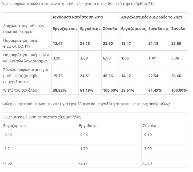Click the 38,82% percentage cell
The width and height of the screenshot is (193, 172).
tap(60, 90)
